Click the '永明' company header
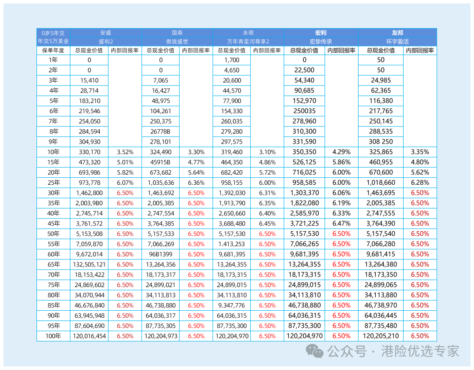Screen dimensions: 474x370 [x=248, y=32]
